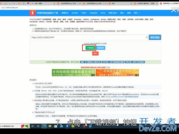
Task: Click the blue 视频封面 button
Action: [x=100, y=48]
